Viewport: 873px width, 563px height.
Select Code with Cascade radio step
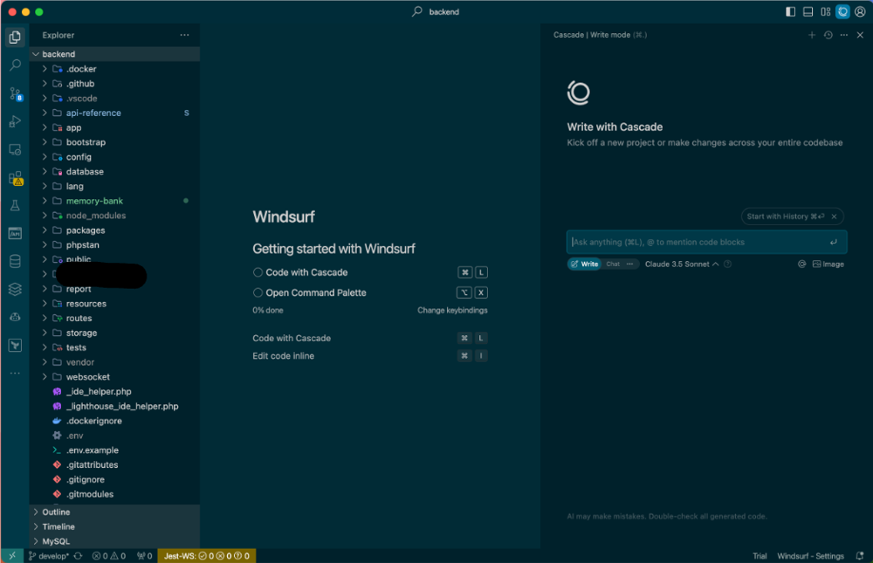(258, 272)
